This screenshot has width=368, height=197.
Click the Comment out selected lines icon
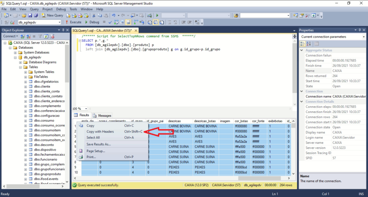[x=169, y=22]
